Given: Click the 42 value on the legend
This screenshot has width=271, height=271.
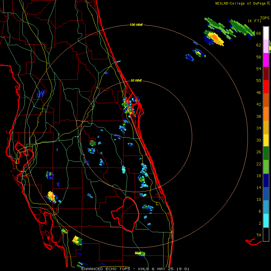Looking at the screenshot, I should tap(259, 104).
